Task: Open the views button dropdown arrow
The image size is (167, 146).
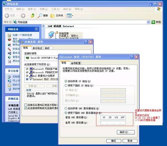Action: click(x=73, y=16)
